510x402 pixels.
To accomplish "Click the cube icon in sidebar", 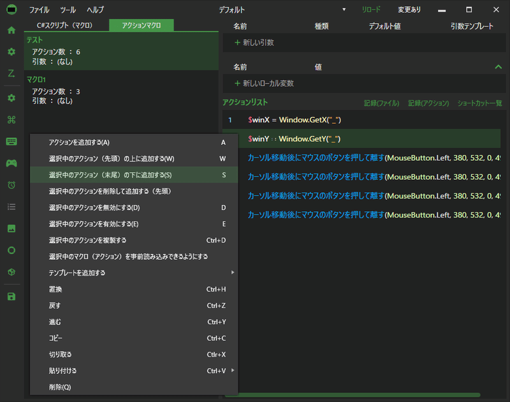I will [x=11, y=272].
